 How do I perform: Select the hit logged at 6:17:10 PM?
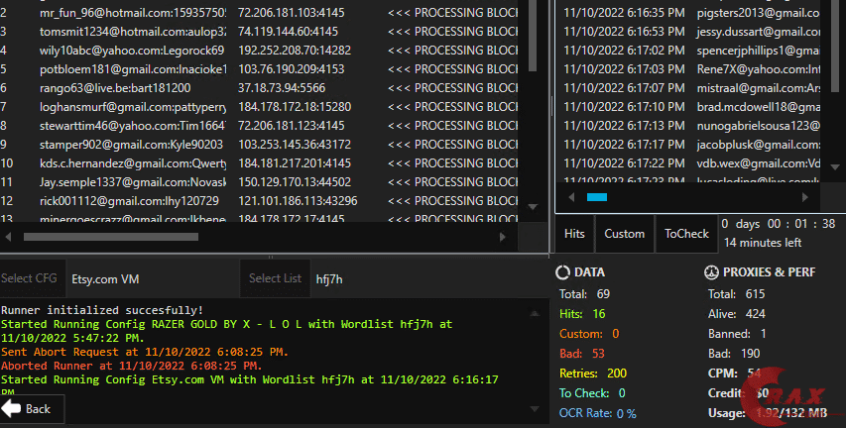click(692, 107)
